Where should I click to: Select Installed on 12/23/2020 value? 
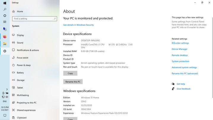(86, 105)
